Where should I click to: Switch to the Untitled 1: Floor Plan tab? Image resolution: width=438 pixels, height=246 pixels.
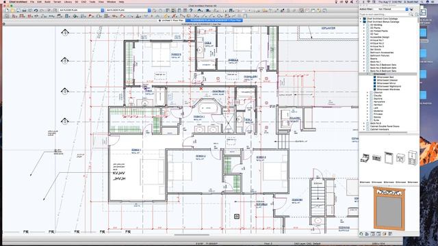[171, 20]
